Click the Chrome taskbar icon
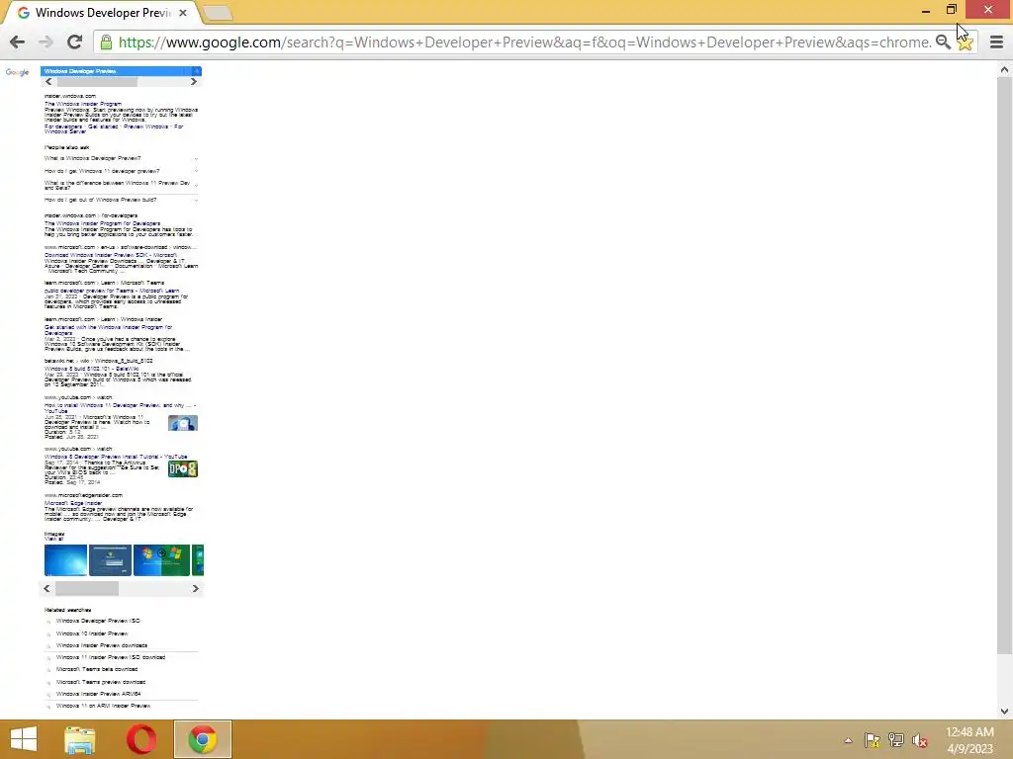 [x=202, y=739]
